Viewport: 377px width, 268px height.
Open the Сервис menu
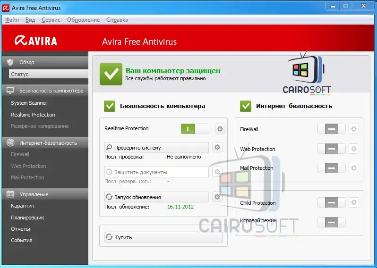pos(51,20)
